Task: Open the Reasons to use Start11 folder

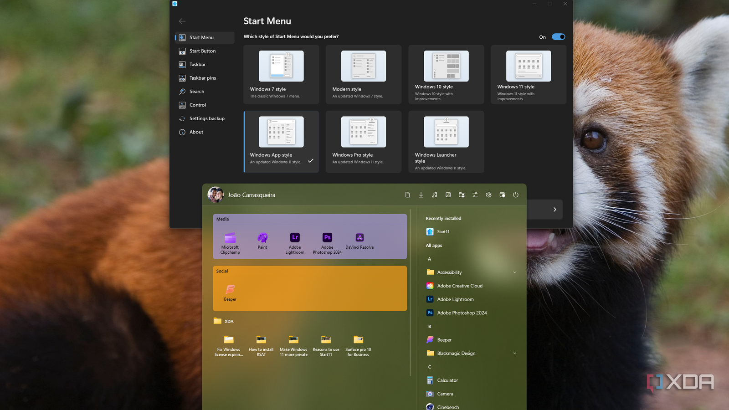Action: pos(326,345)
